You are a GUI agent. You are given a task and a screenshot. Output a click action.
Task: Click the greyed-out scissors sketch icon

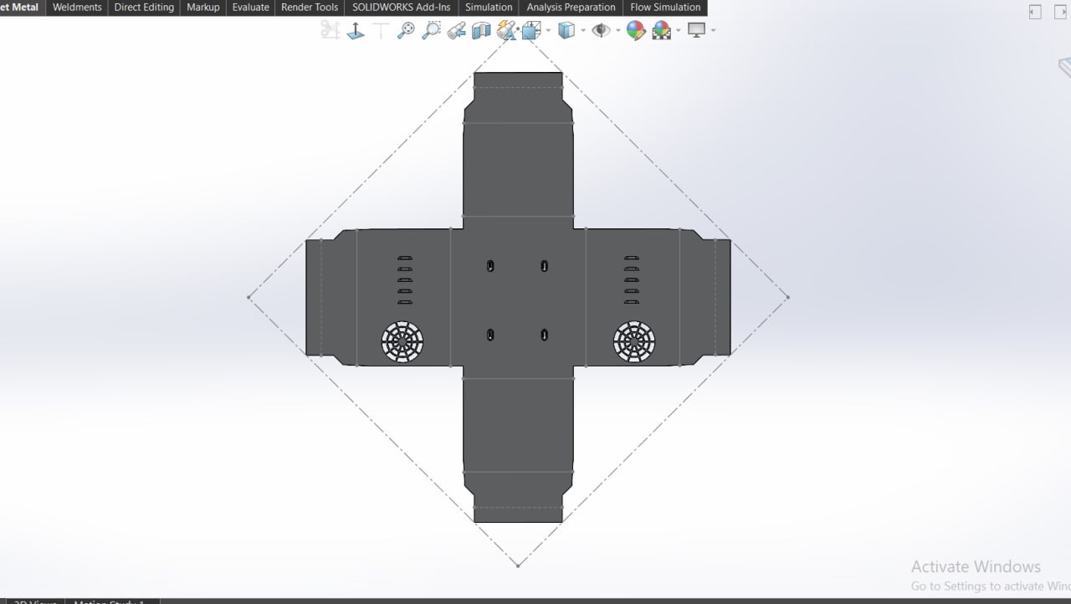point(331,31)
